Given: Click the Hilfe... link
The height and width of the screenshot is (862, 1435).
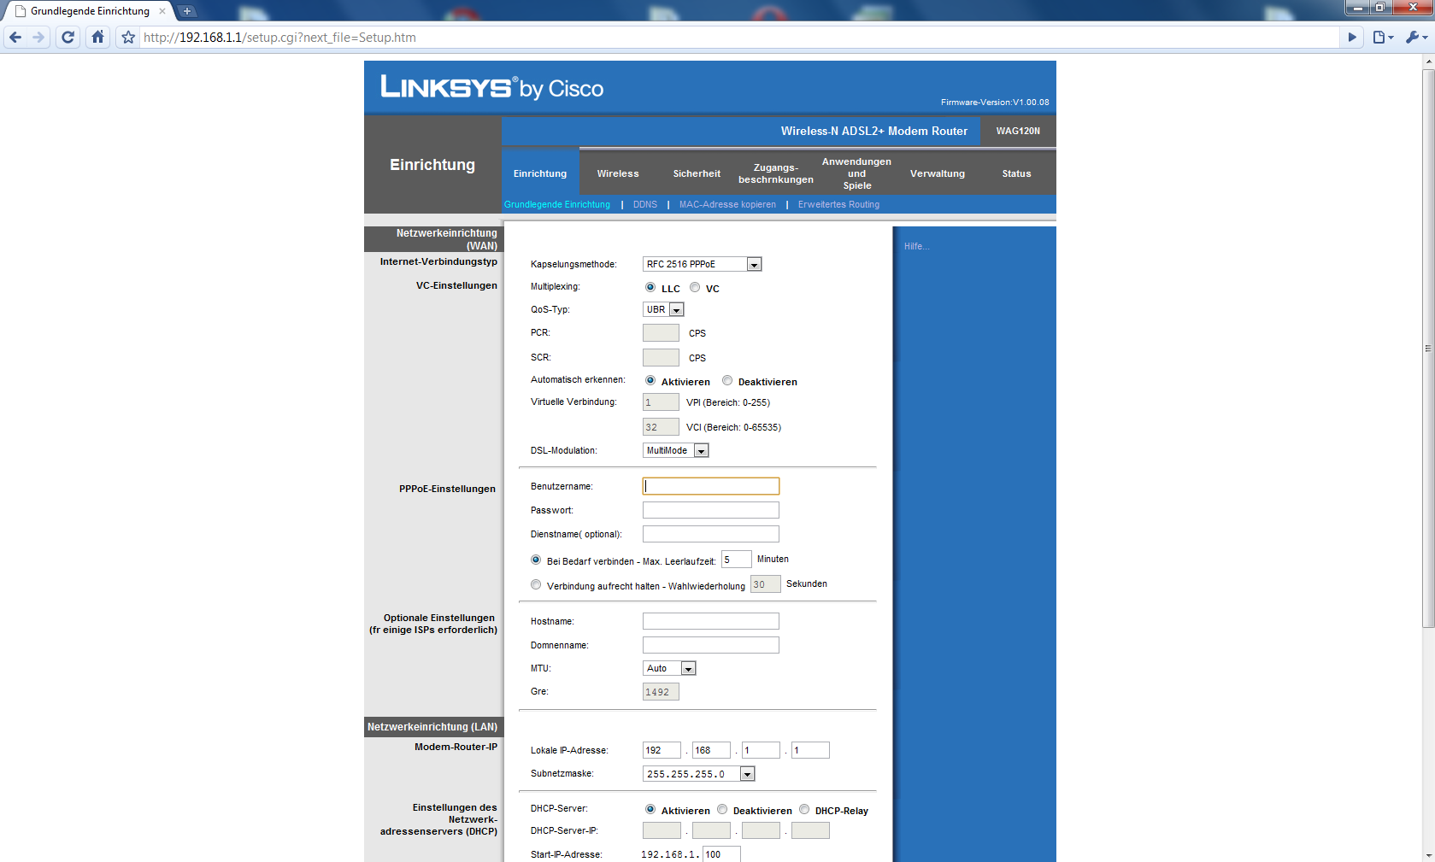Looking at the screenshot, I should click(x=916, y=246).
